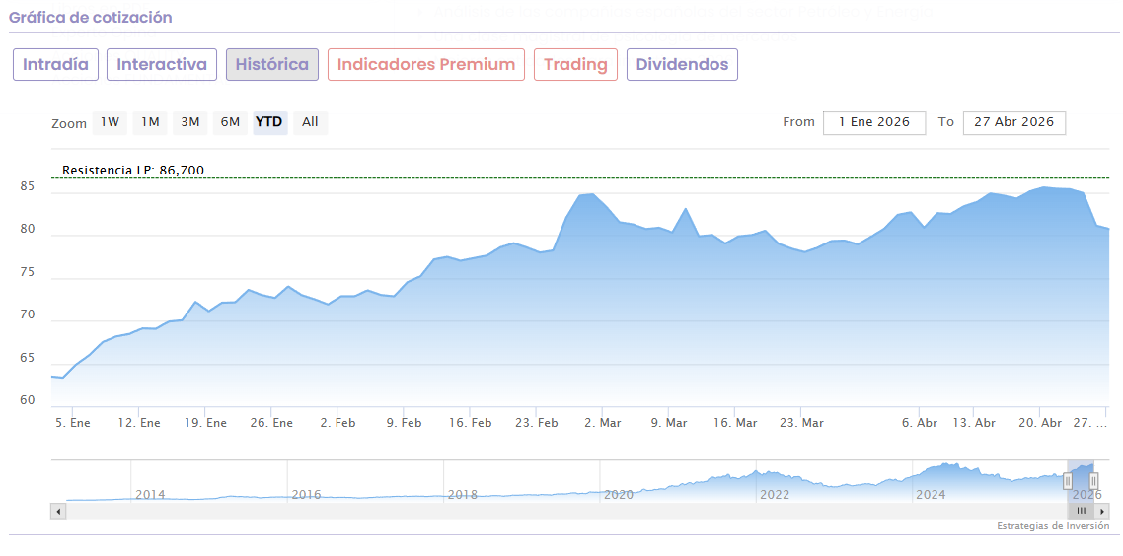Click the From date field
The width and height of the screenshot is (1123, 556).
[x=873, y=122]
